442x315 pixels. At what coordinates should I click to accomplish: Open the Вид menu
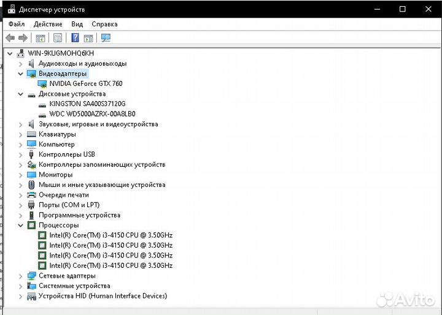[x=77, y=24]
